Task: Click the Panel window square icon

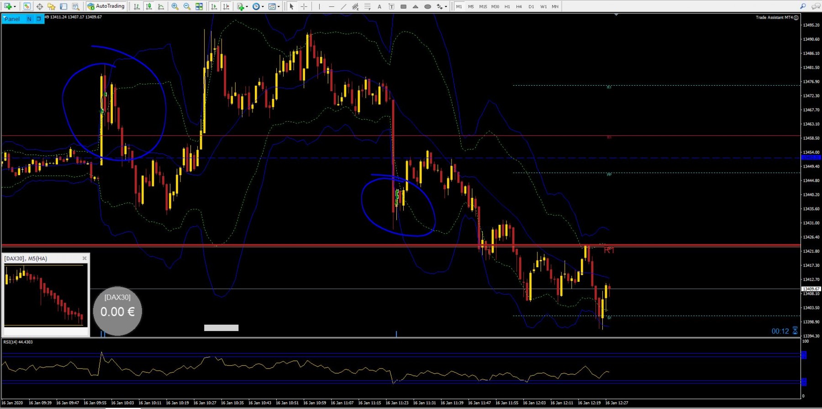Action: [39, 19]
